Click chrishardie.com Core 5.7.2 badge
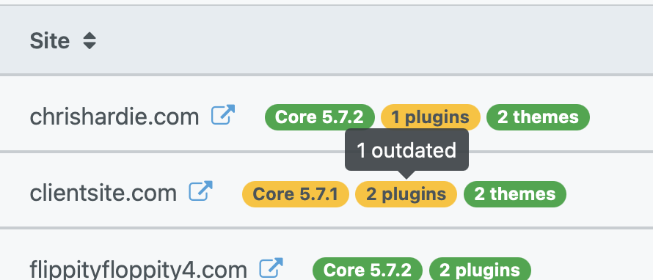 pos(319,117)
